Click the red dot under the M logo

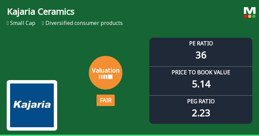point(246,16)
